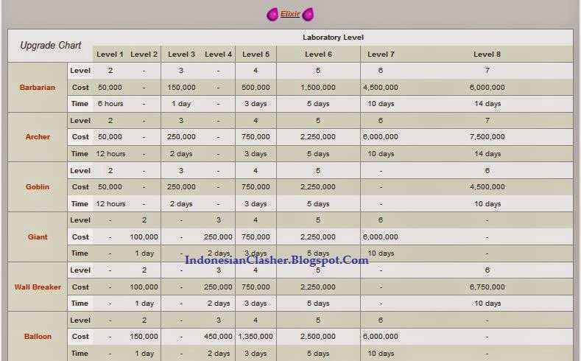The width and height of the screenshot is (581, 361).
Task: Select Giant cost 100,000 cell
Action: (144, 236)
